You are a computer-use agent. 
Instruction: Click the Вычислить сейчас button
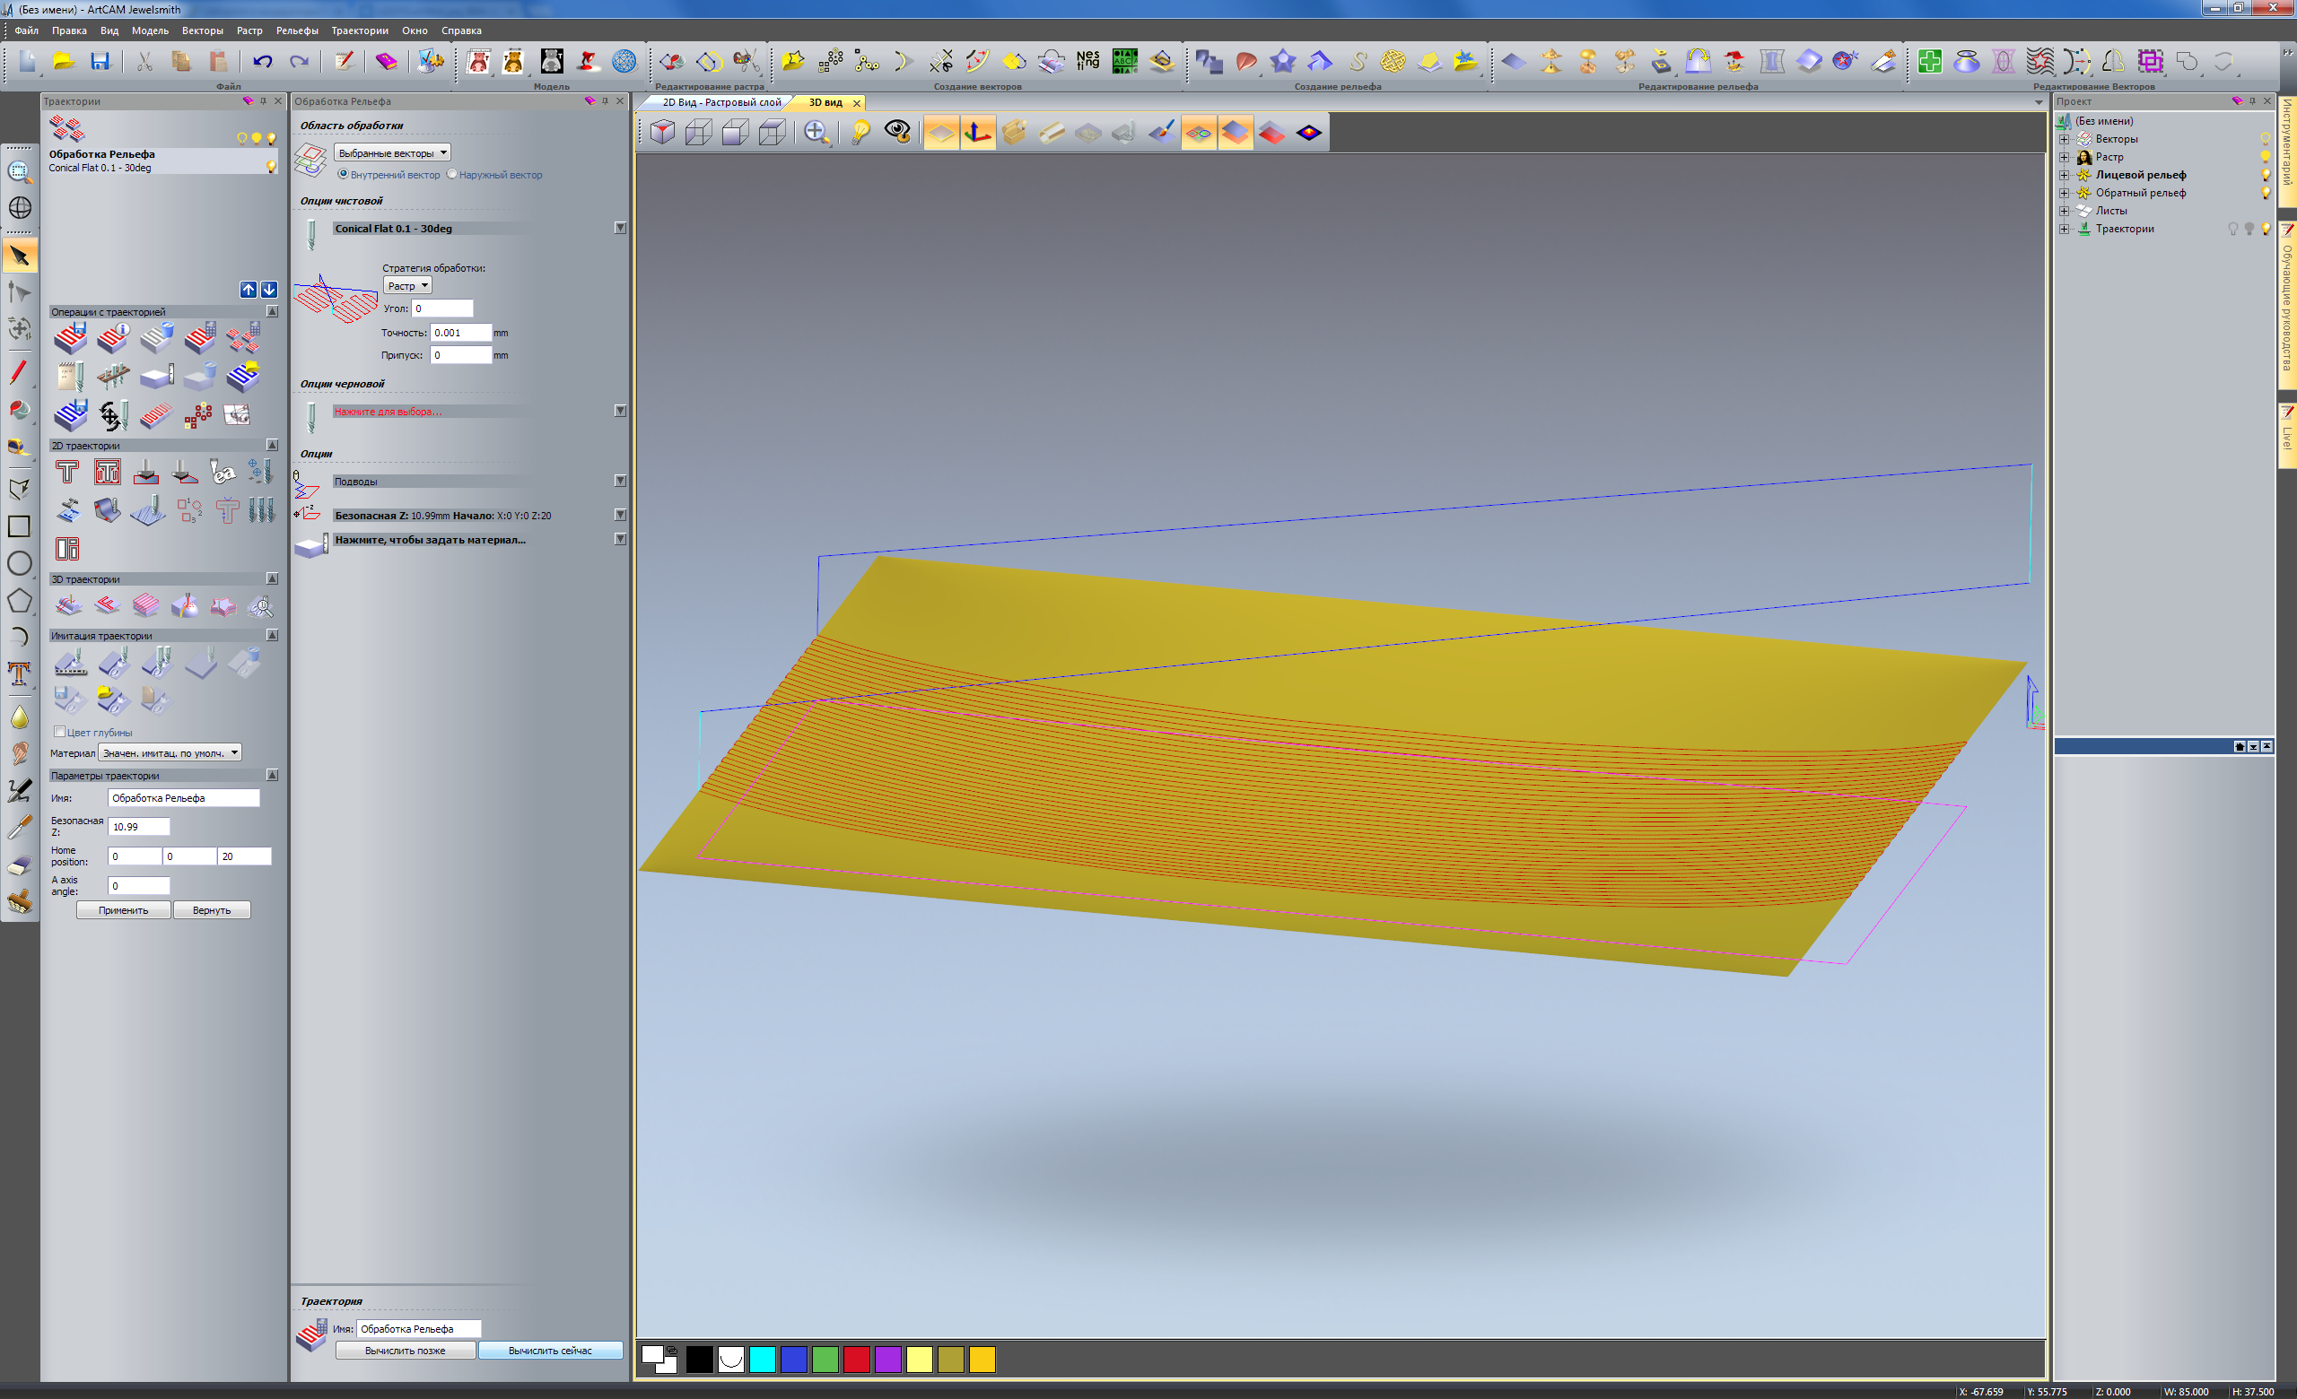tap(550, 1350)
